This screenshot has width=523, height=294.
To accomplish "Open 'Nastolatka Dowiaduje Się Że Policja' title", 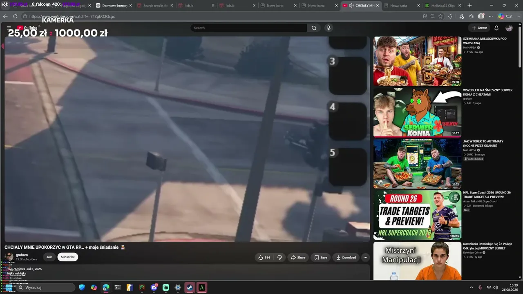I will tap(487, 246).
